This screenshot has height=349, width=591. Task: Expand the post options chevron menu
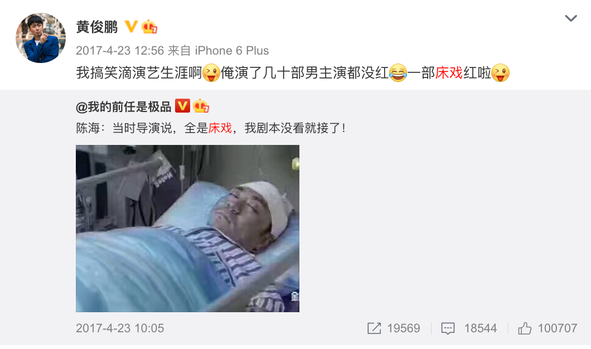pyautogui.click(x=570, y=18)
